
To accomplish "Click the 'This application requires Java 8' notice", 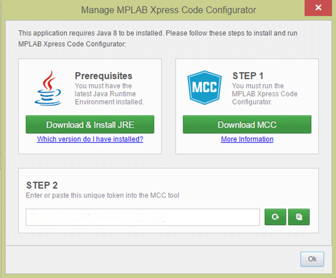I will pyautogui.click(x=158, y=39).
